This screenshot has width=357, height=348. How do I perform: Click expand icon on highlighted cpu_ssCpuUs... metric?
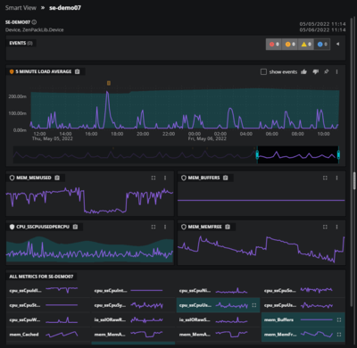click(x=254, y=305)
